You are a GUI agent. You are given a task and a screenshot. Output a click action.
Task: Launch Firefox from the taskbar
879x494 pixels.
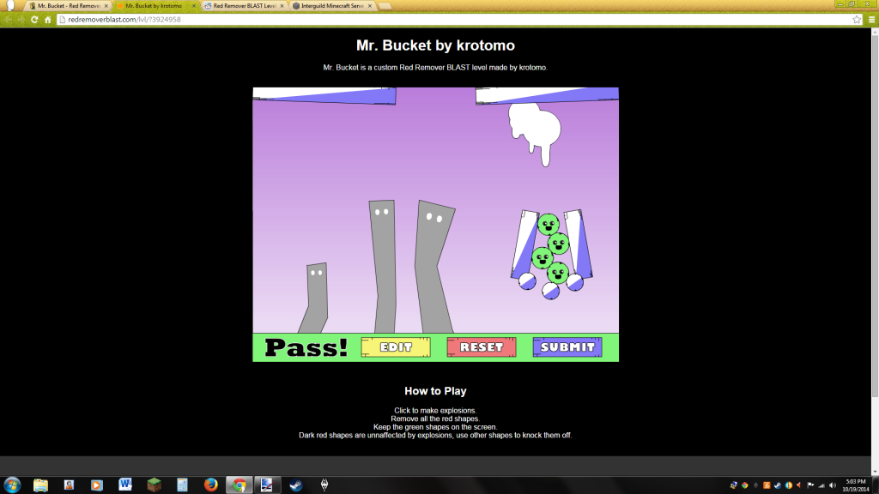[x=211, y=485]
